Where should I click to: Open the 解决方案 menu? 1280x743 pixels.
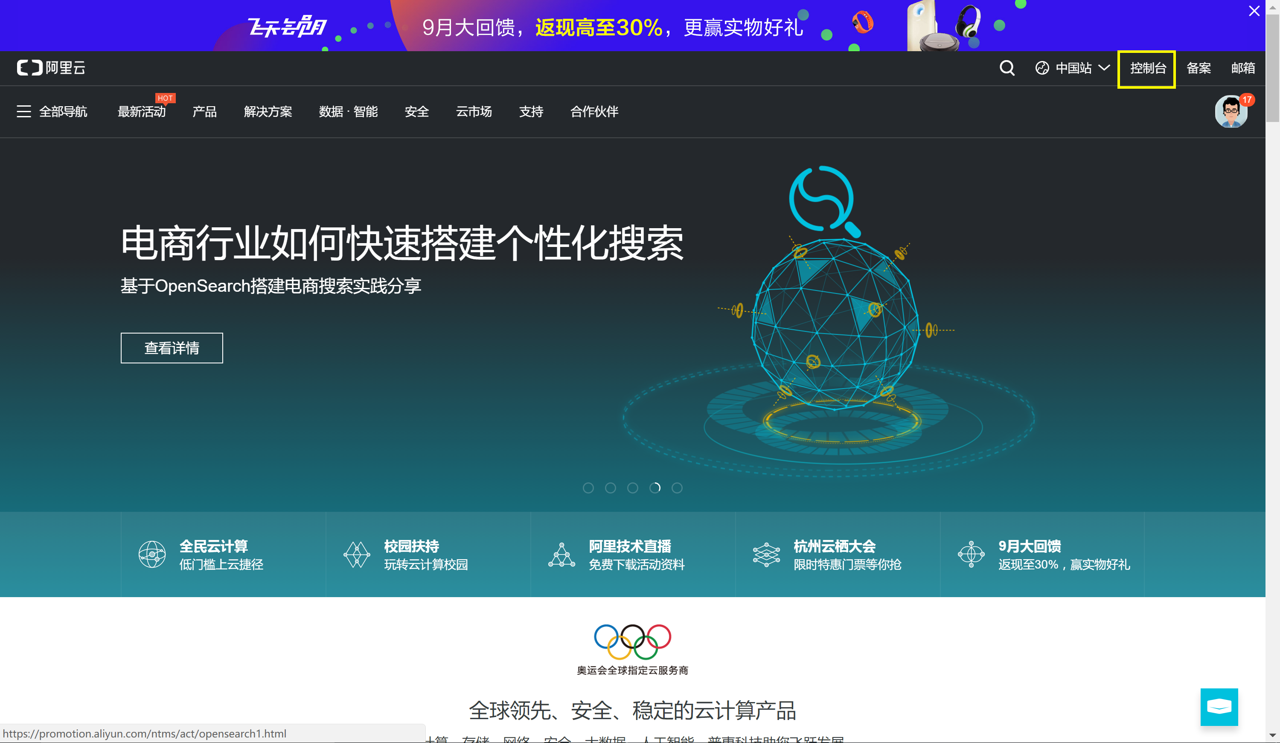pyautogui.click(x=268, y=112)
